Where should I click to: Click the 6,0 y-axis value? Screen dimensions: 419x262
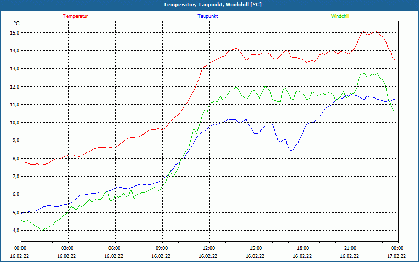pos(16,194)
